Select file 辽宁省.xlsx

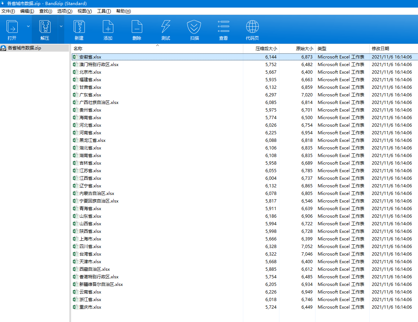tap(90, 186)
